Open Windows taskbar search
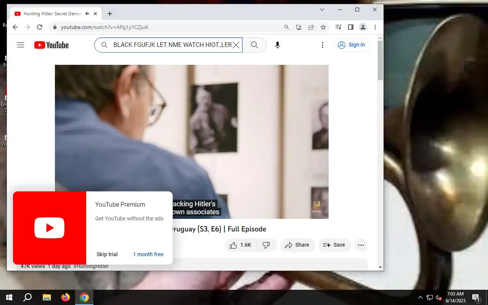The height and width of the screenshot is (305, 488). click(x=27, y=297)
